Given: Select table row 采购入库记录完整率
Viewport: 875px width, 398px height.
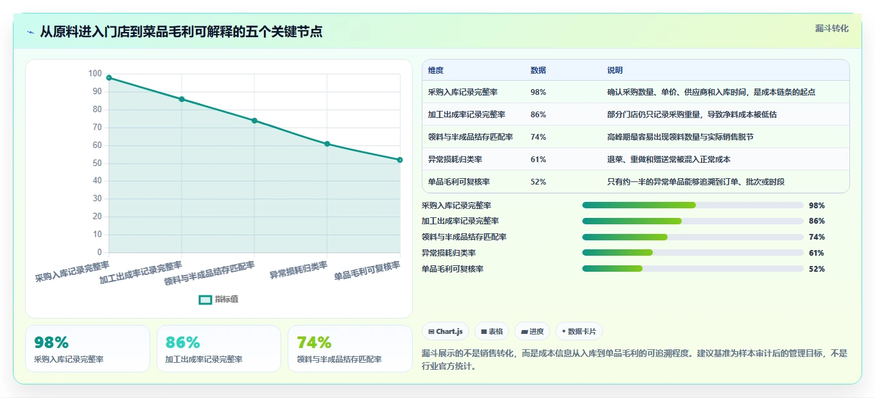Looking at the screenshot, I should coord(636,92).
